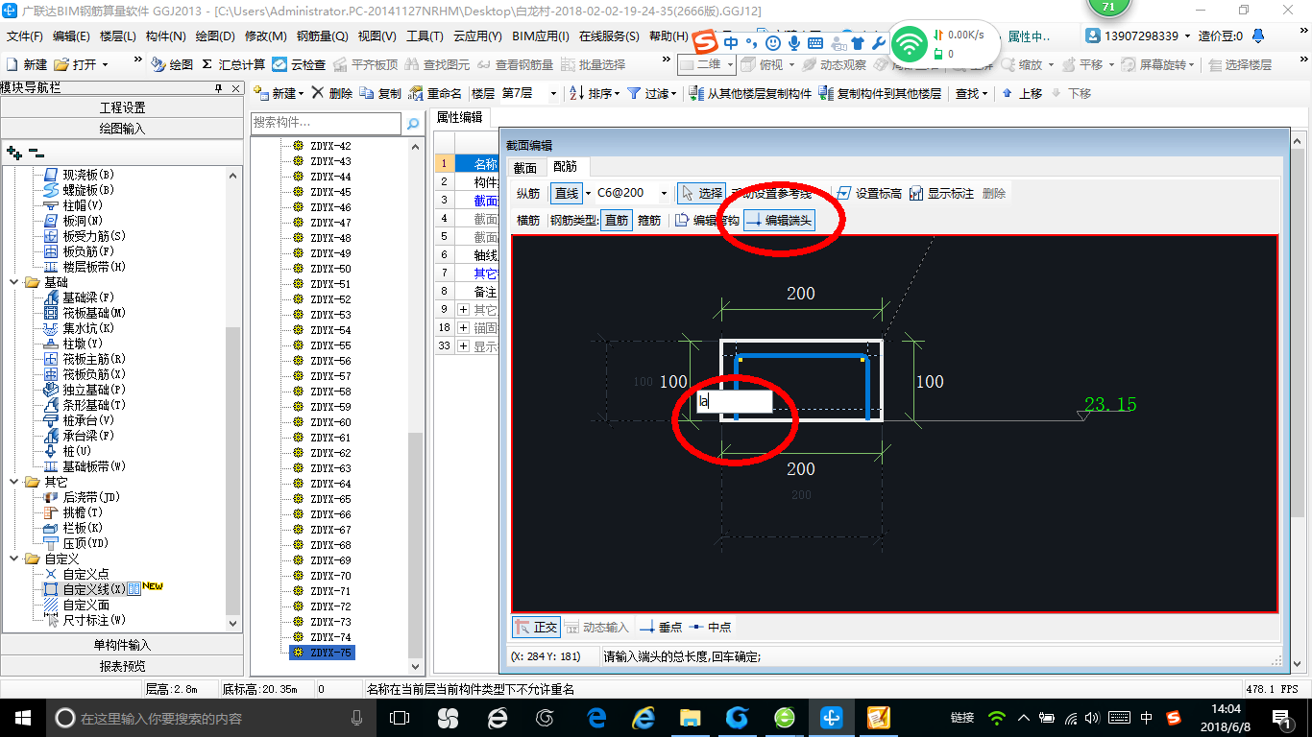Select 自定义线(X) in the tree

coord(94,589)
